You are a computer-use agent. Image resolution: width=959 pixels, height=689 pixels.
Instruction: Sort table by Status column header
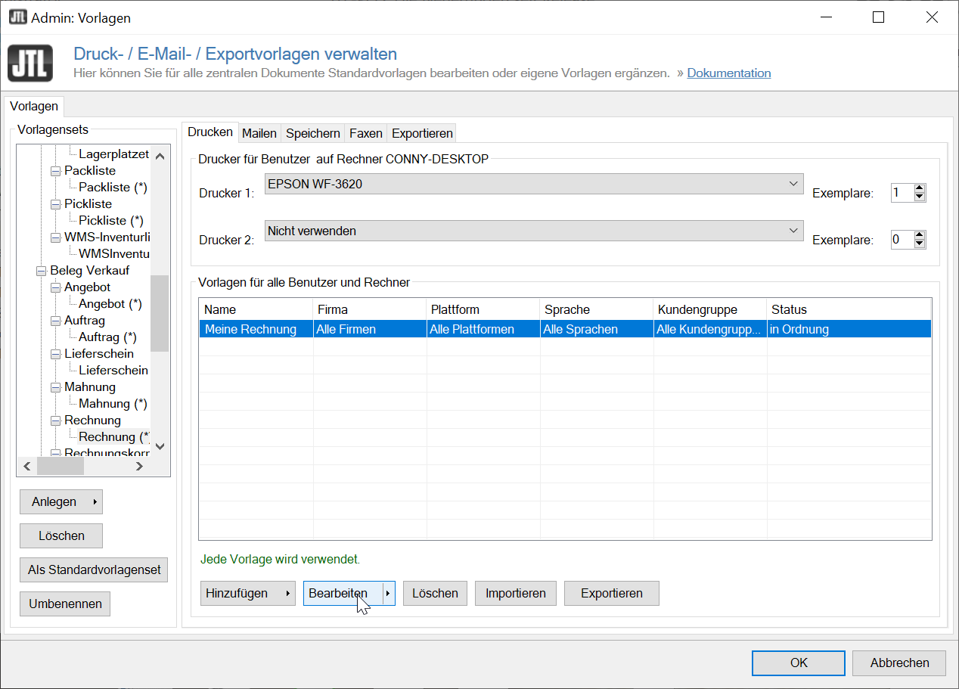pyautogui.click(x=788, y=309)
